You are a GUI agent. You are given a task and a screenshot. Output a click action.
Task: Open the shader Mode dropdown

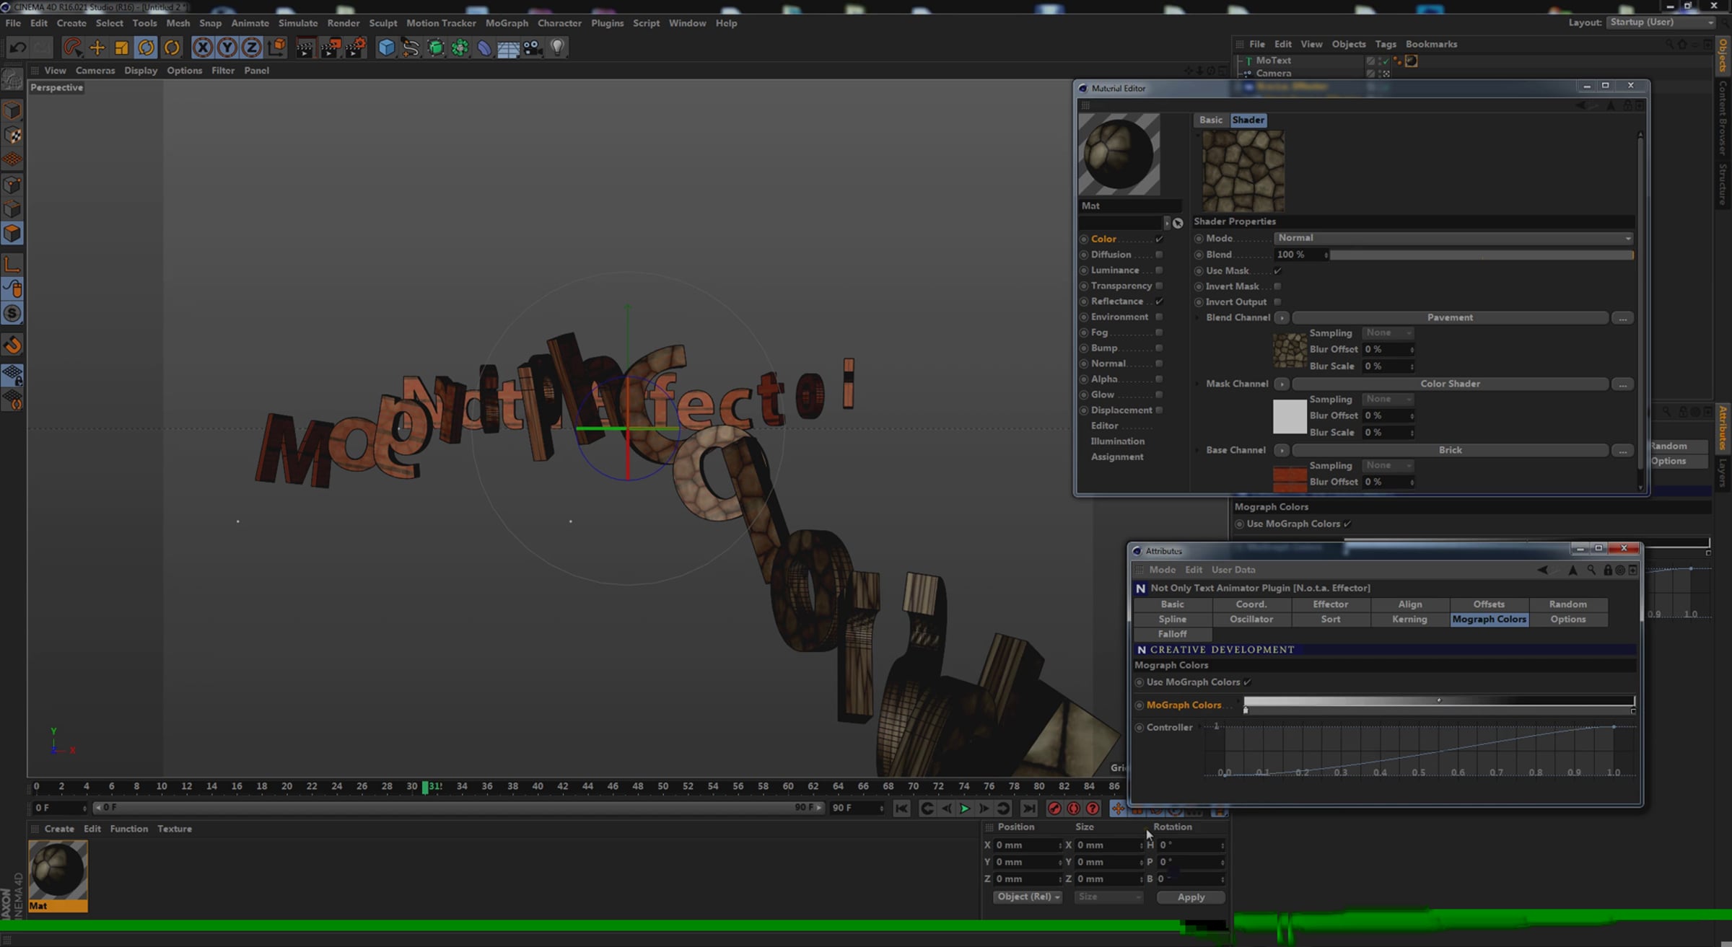click(x=1454, y=238)
